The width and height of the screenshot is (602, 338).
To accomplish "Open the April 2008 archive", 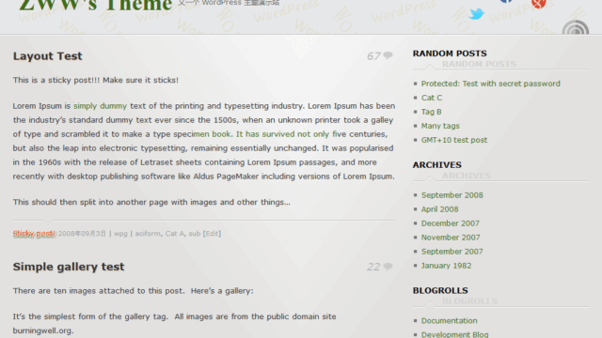I will (x=440, y=209).
